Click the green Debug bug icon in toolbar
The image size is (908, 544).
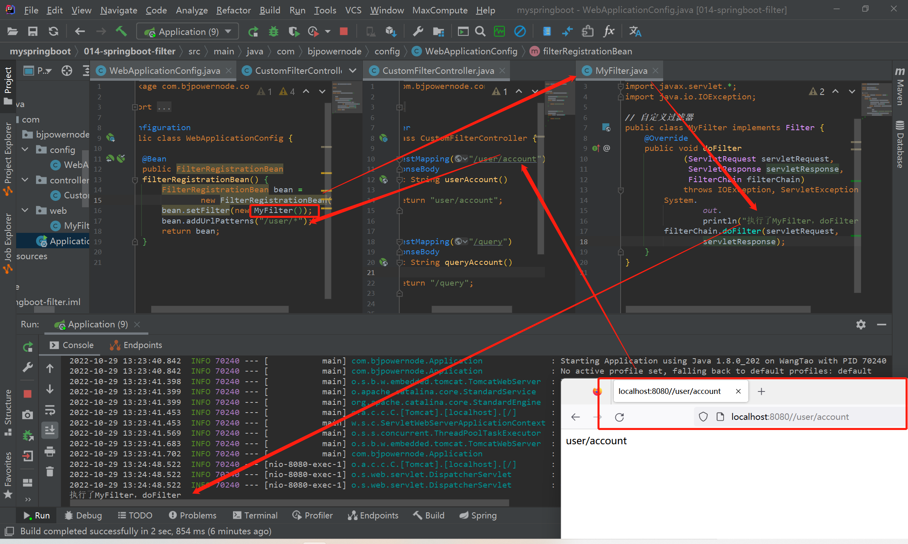pyautogui.click(x=274, y=31)
